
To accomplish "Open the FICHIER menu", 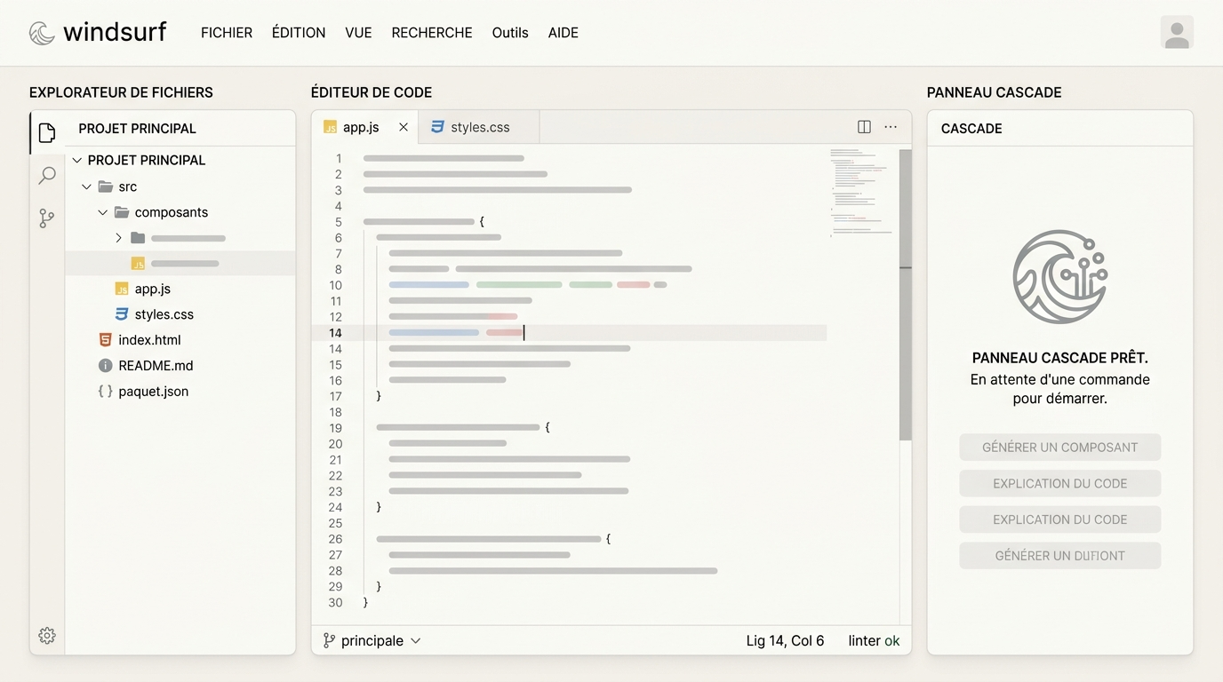I will (227, 33).
